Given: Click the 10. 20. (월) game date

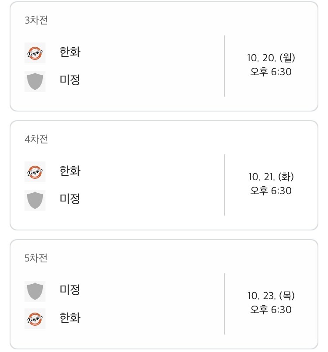Looking at the screenshot, I should pos(271,58).
